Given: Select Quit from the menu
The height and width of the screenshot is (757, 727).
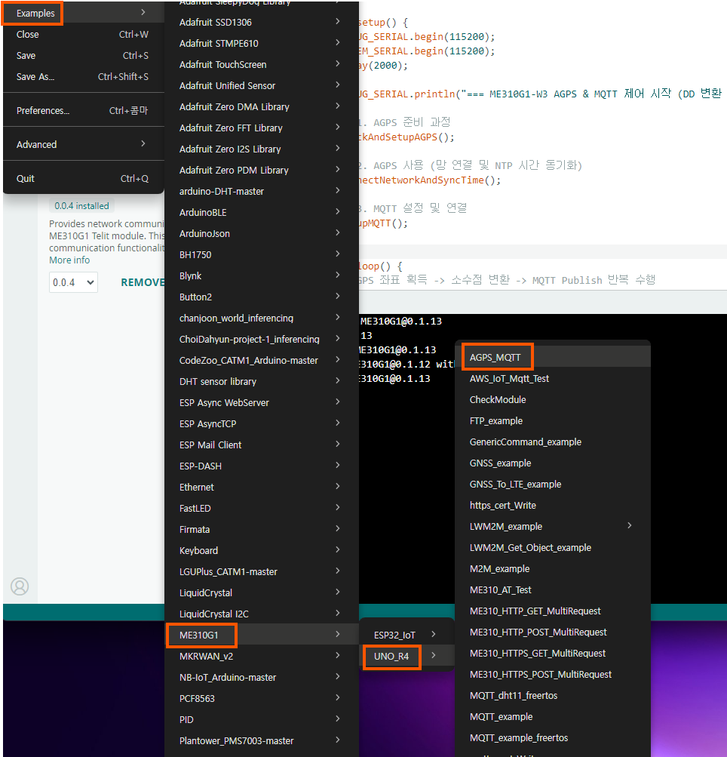Looking at the screenshot, I should point(84,179).
